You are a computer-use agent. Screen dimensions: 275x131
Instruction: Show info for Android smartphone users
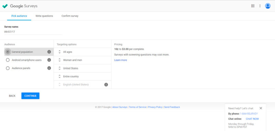[x=49, y=60]
